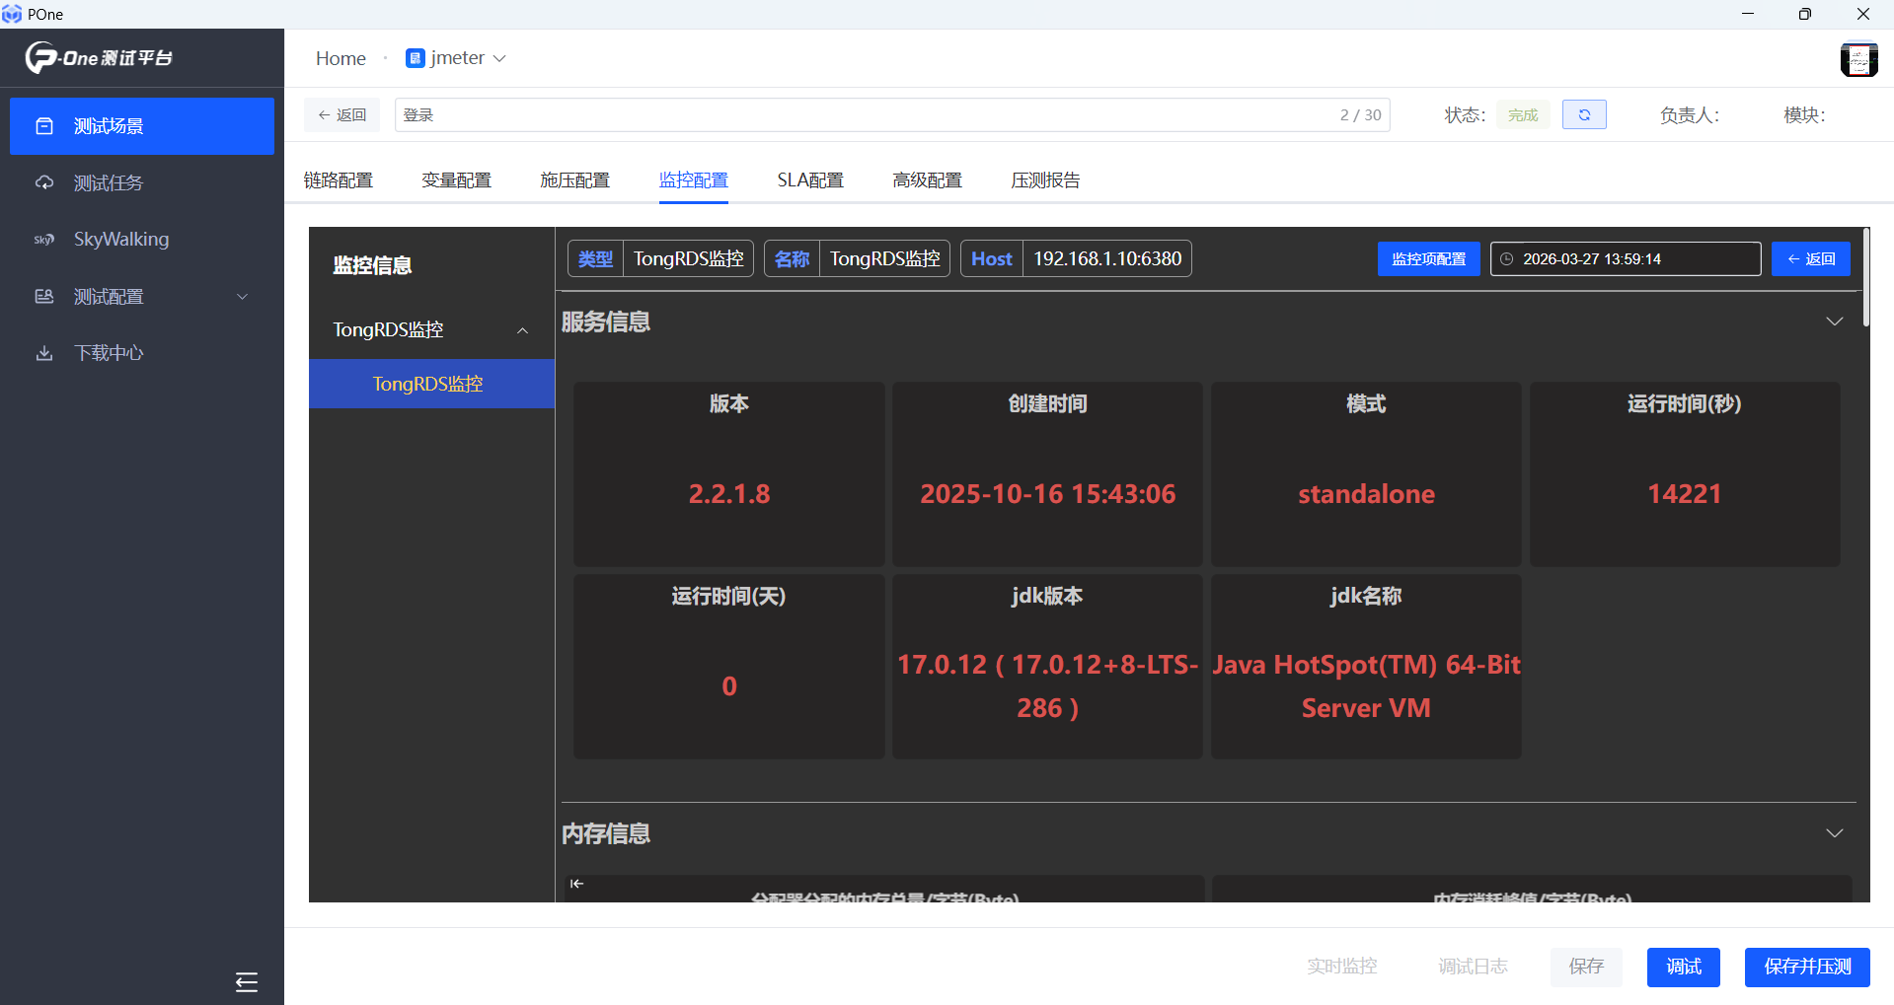The height and width of the screenshot is (1005, 1894).
Task: Click the 保存并压测 button
Action: pos(1806,967)
